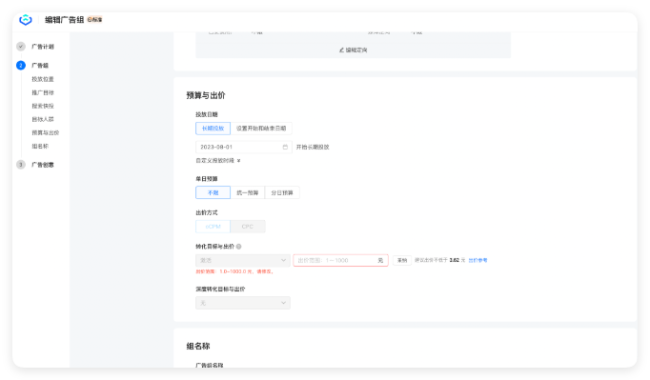Click the checkmark step icon for 广告计划

point(21,47)
